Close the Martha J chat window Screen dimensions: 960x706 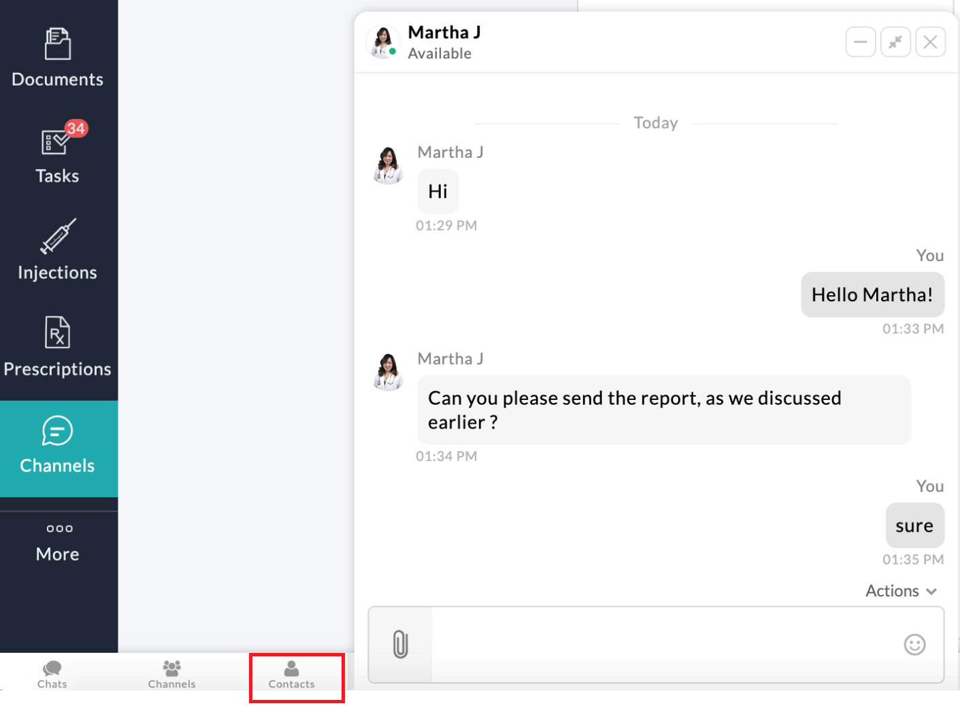click(x=930, y=42)
